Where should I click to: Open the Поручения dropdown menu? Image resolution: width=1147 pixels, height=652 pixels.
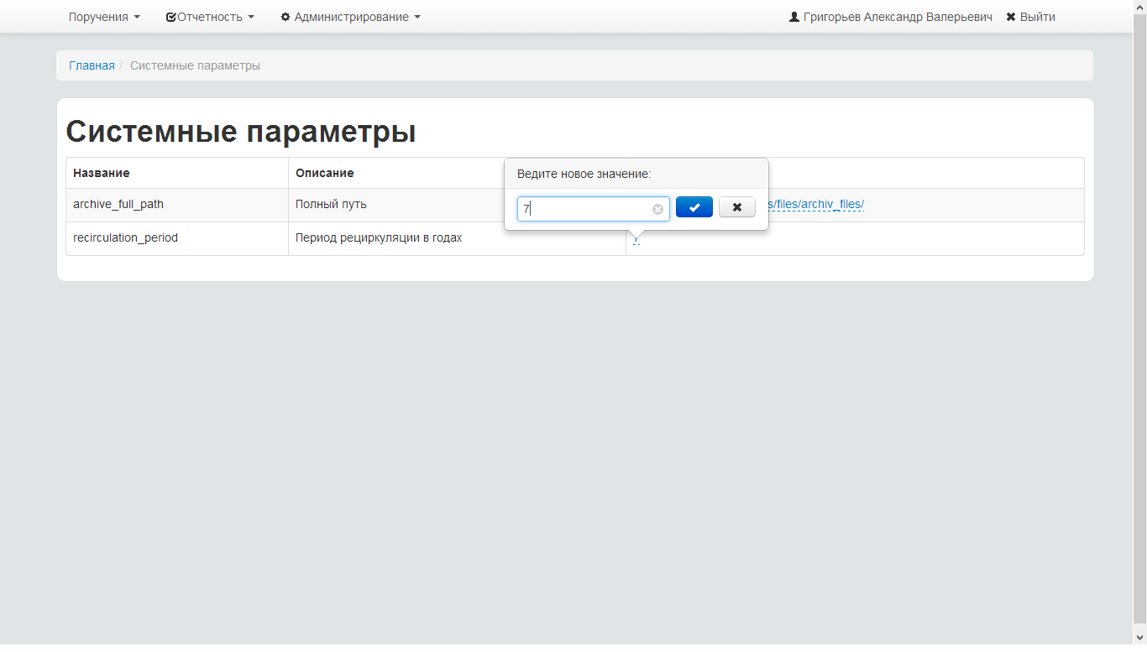(105, 17)
